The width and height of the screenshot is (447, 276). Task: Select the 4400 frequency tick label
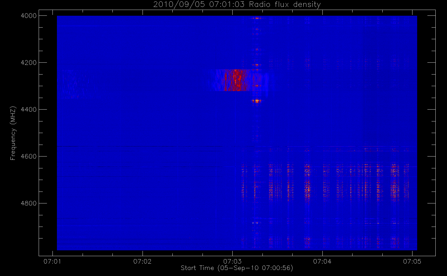click(x=29, y=110)
